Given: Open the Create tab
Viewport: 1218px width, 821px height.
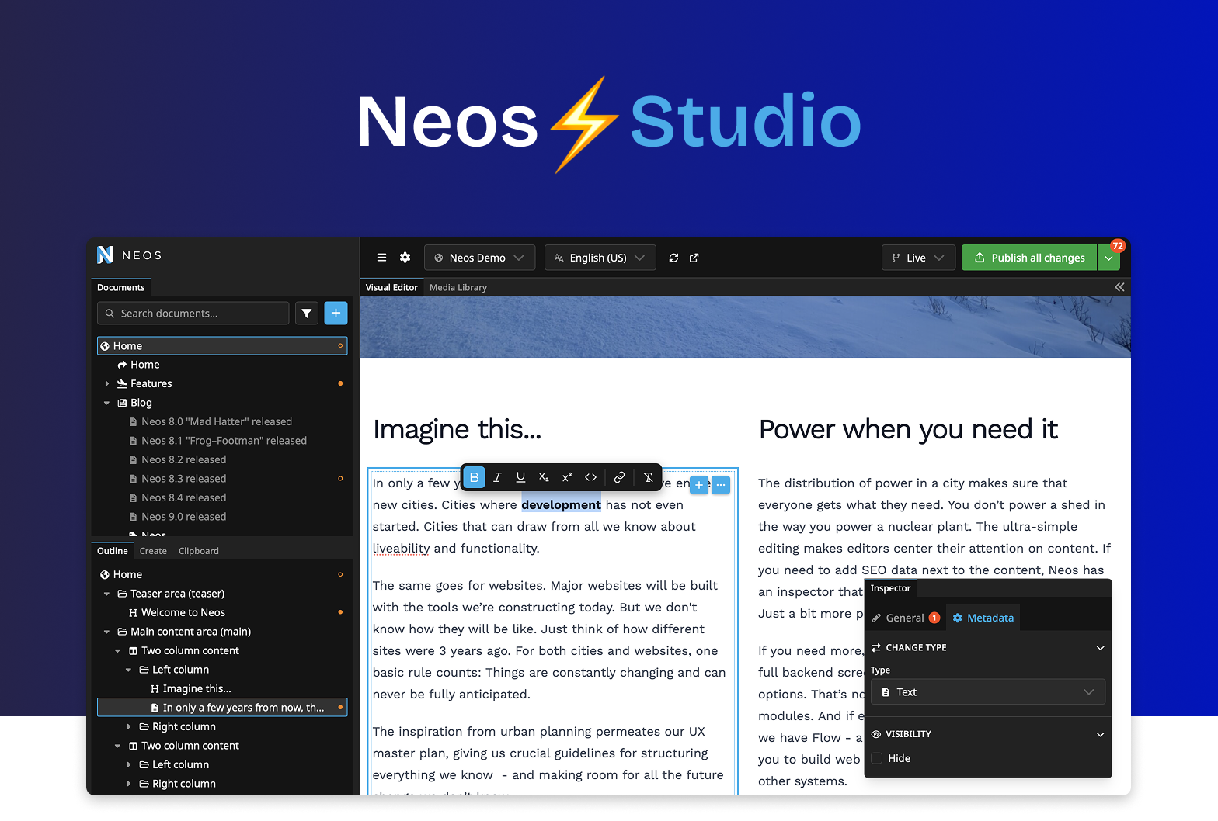Looking at the screenshot, I should click(153, 551).
